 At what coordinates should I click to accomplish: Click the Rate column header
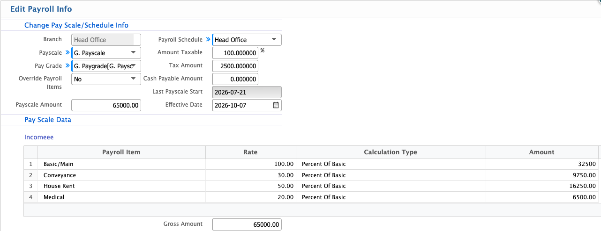250,152
